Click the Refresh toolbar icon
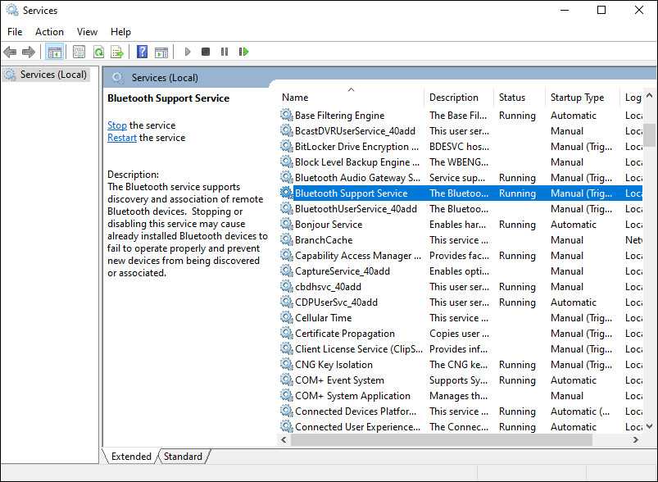The width and height of the screenshot is (658, 482). coord(98,52)
